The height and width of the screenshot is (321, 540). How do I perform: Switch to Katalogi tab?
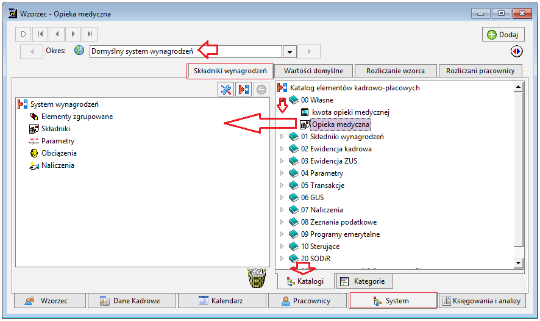point(305,281)
